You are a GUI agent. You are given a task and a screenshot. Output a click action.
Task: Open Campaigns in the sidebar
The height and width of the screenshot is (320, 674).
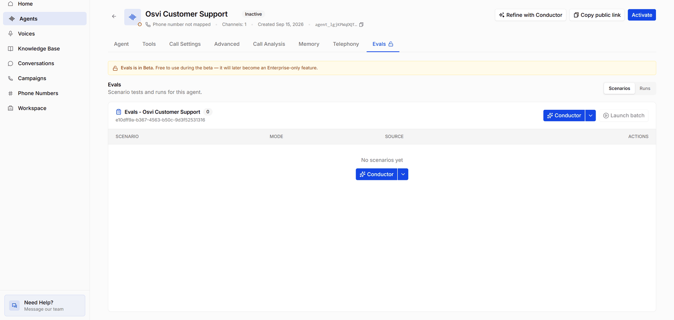pos(45,78)
